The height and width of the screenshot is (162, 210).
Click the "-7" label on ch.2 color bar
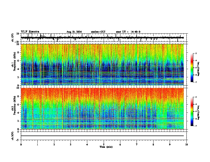pos(196,126)
